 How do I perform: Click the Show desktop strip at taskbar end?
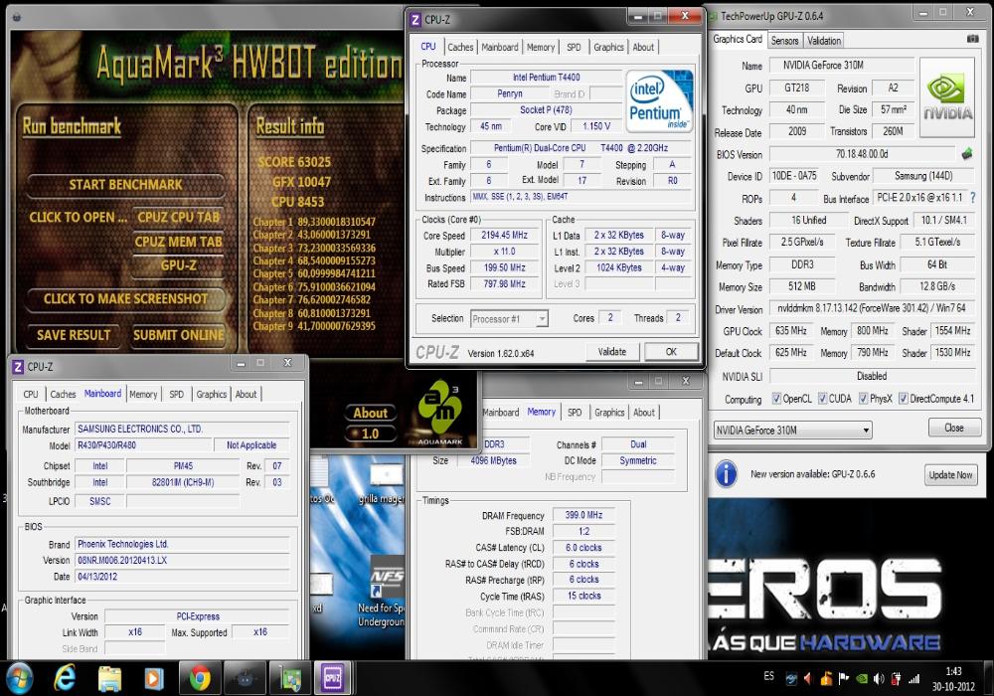(988, 679)
